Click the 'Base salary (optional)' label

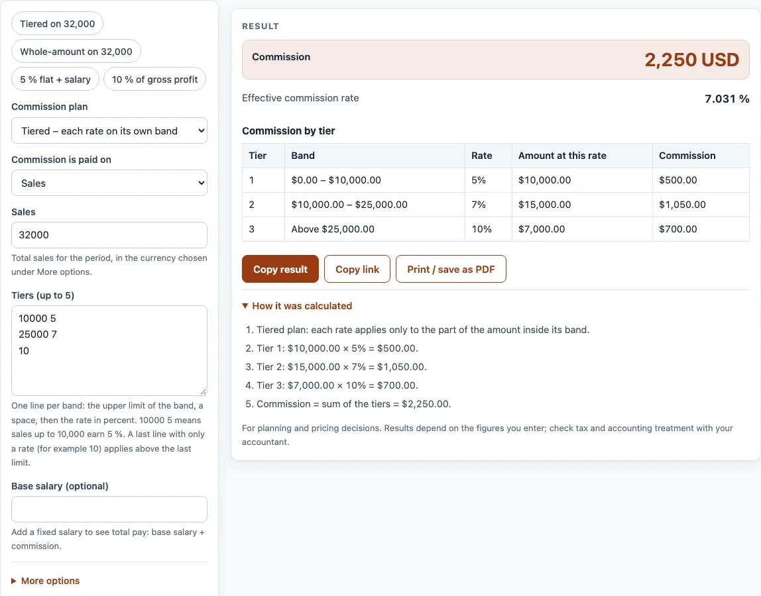coord(60,486)
